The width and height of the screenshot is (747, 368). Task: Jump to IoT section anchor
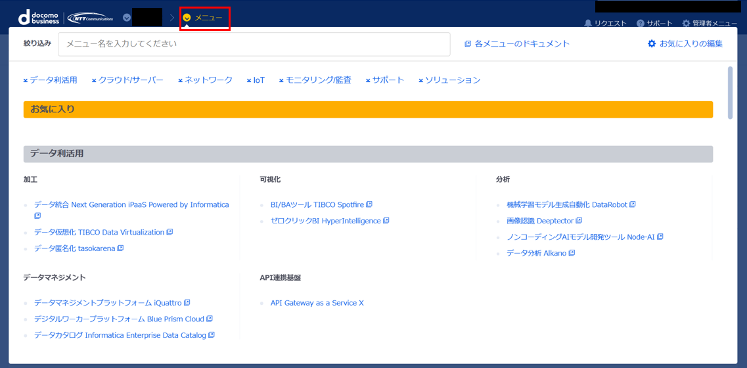(256, 80)
